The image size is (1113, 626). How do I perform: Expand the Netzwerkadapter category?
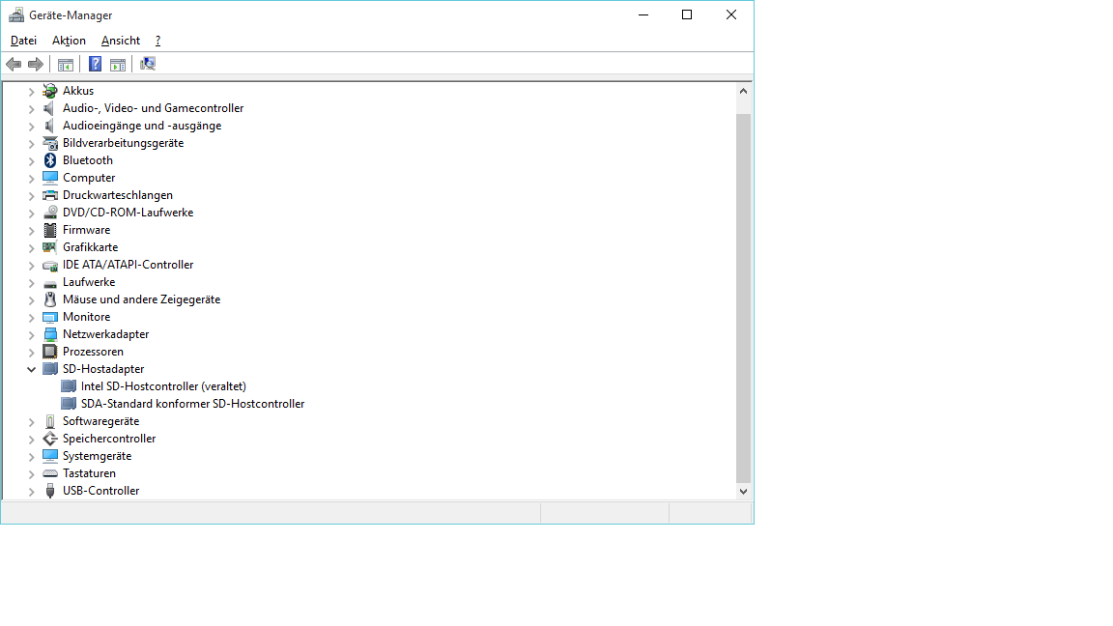(x=32, y=334)
